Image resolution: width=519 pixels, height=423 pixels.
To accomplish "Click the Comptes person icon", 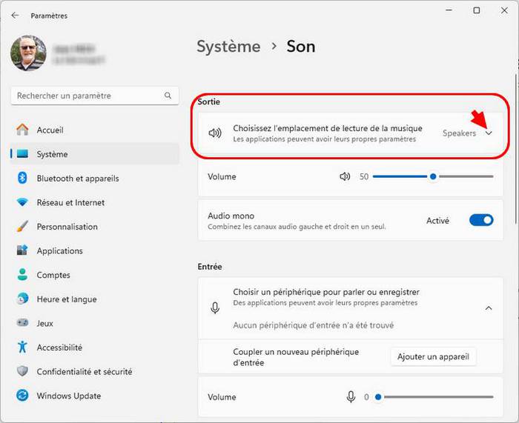I will pos(22,275).
